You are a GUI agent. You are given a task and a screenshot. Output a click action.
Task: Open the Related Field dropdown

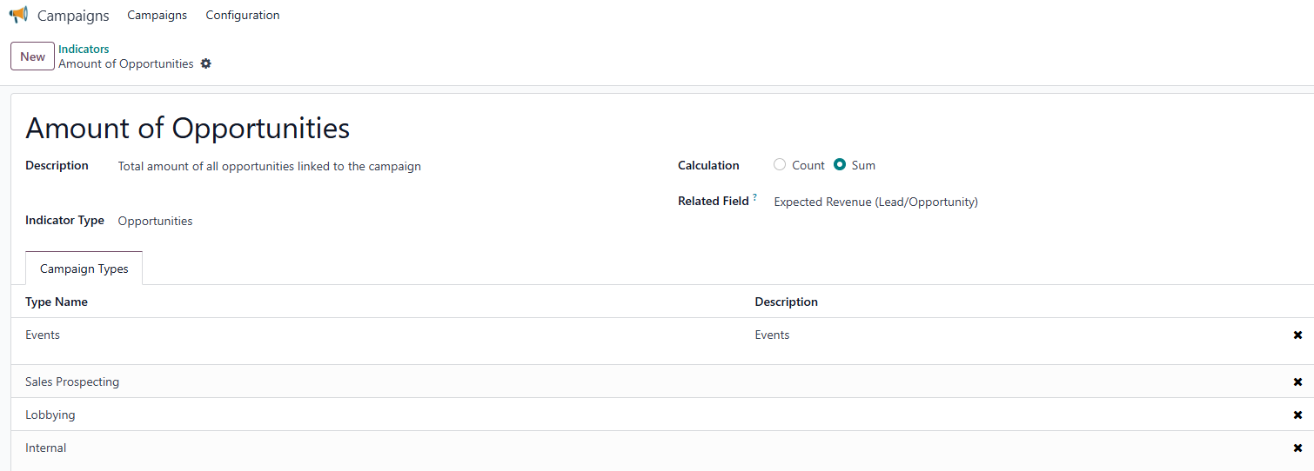(x=875, y=202)
